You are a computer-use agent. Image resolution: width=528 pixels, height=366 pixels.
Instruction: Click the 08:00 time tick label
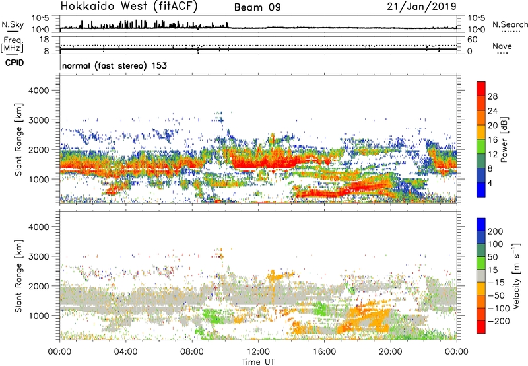[192, 352]
